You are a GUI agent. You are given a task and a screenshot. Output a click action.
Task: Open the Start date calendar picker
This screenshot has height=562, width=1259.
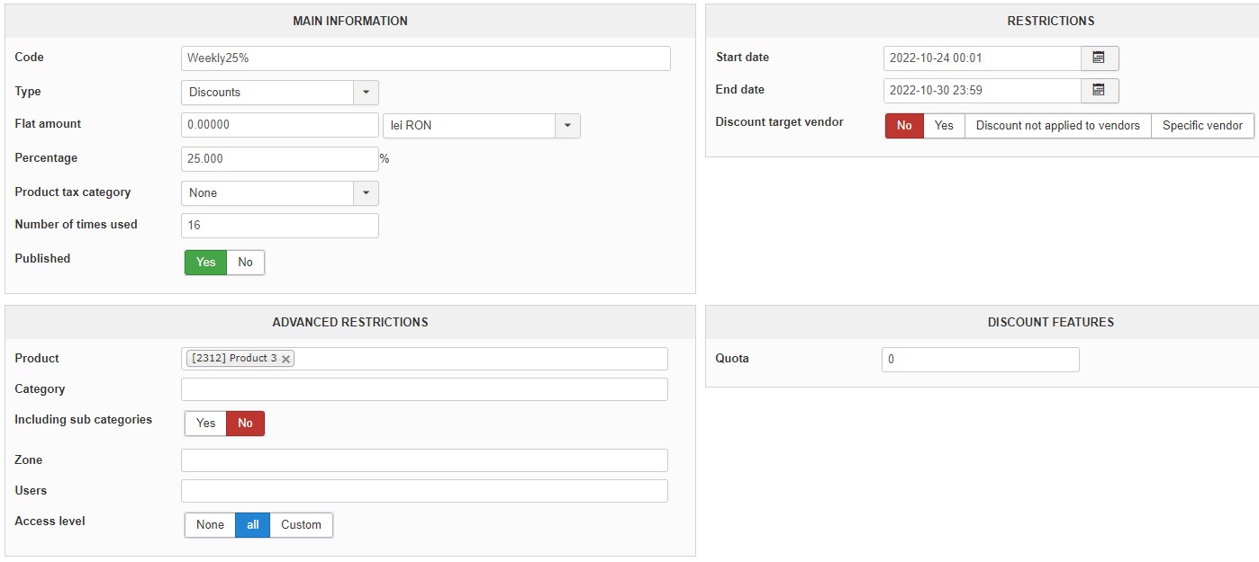pyautogui.click(x=1099, y=58)
